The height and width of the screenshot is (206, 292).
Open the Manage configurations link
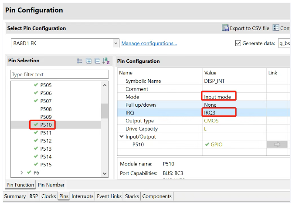[x=149, y=44]
